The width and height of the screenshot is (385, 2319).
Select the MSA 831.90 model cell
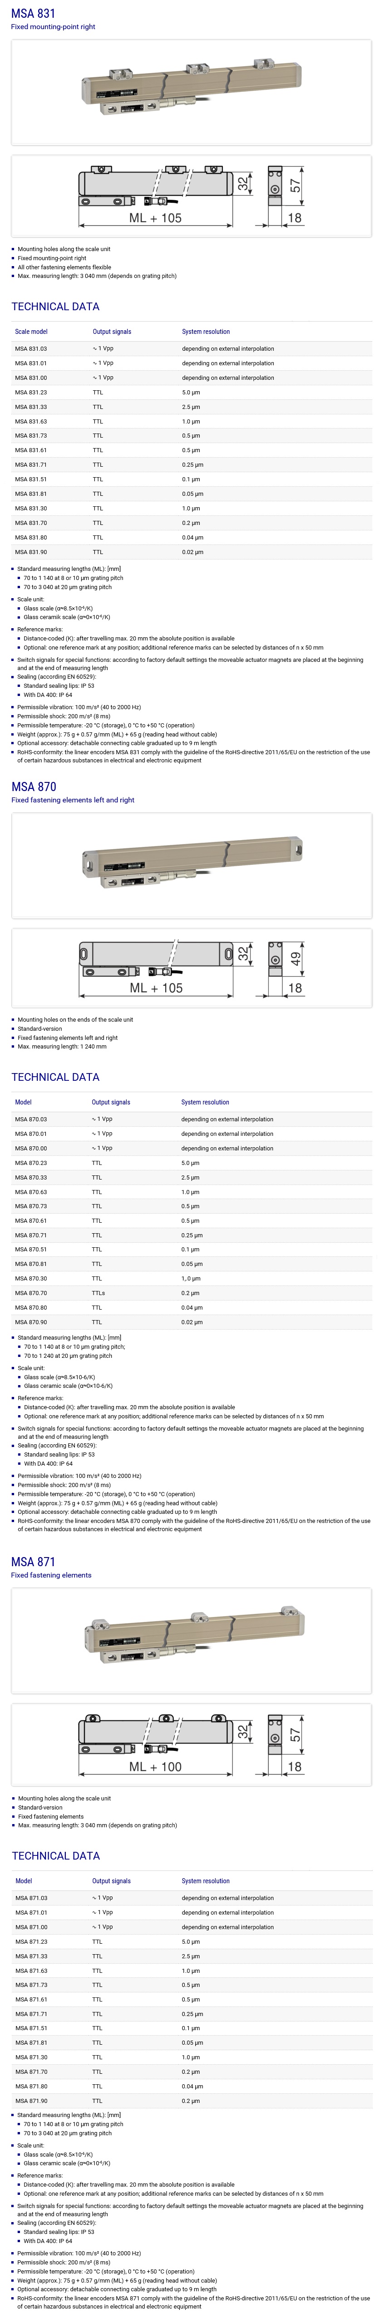click(31, 552)
